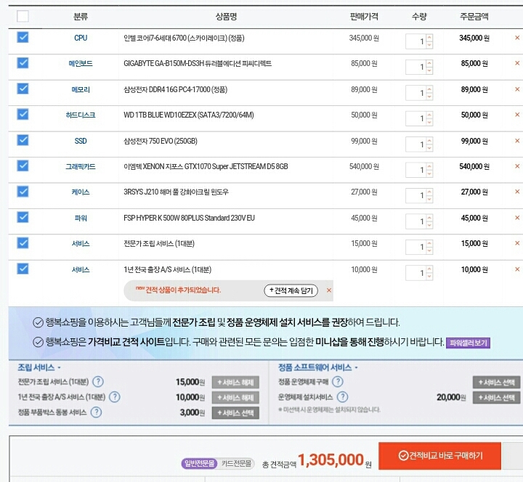This screenshot has width=523, height=482.
Task: Open help icon beside 전문가 조립 서비스
Action: (97, 382)
